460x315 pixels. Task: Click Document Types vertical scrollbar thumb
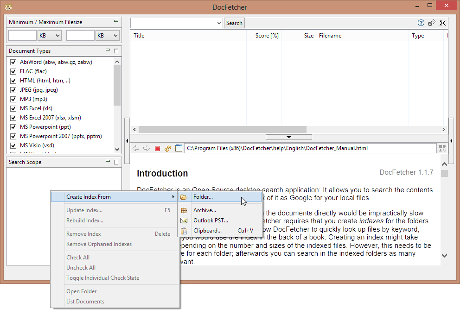click(117, 86)
